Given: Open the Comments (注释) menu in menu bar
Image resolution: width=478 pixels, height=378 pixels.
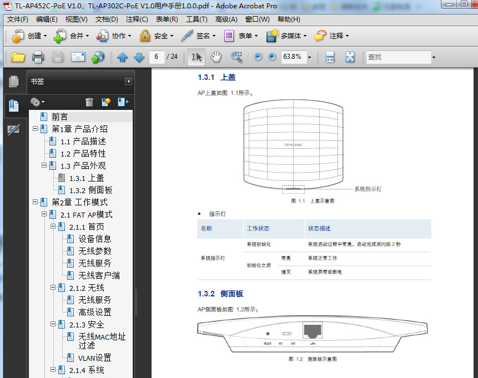Looking at the screenshot, I should (137, 19).
